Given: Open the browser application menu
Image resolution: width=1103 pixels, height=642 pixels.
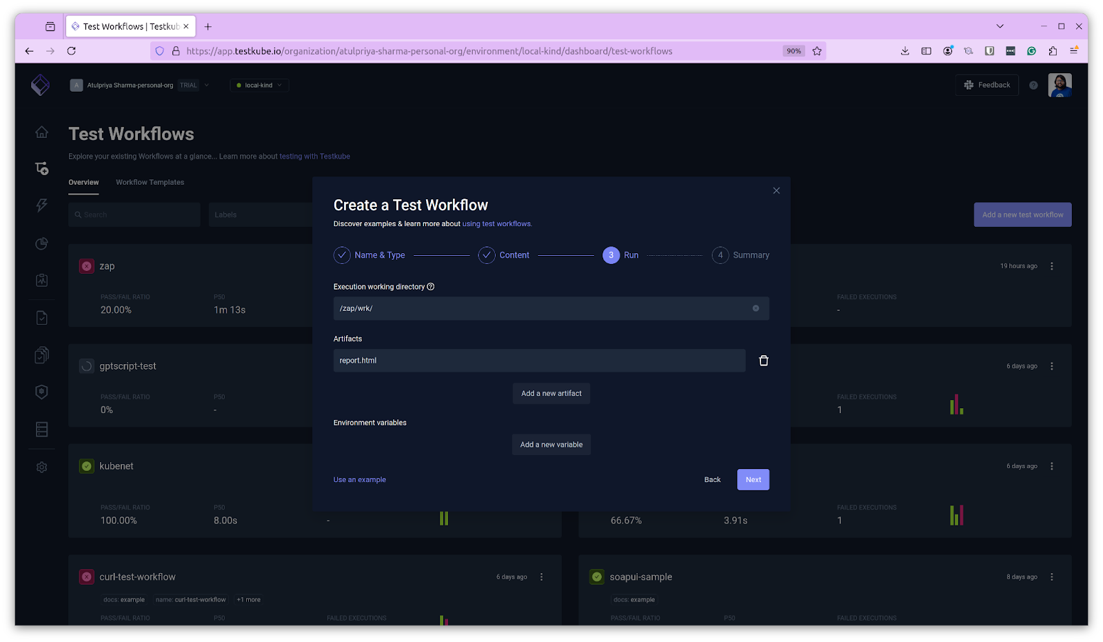Looking at the screenshot, I should 1074,51.
